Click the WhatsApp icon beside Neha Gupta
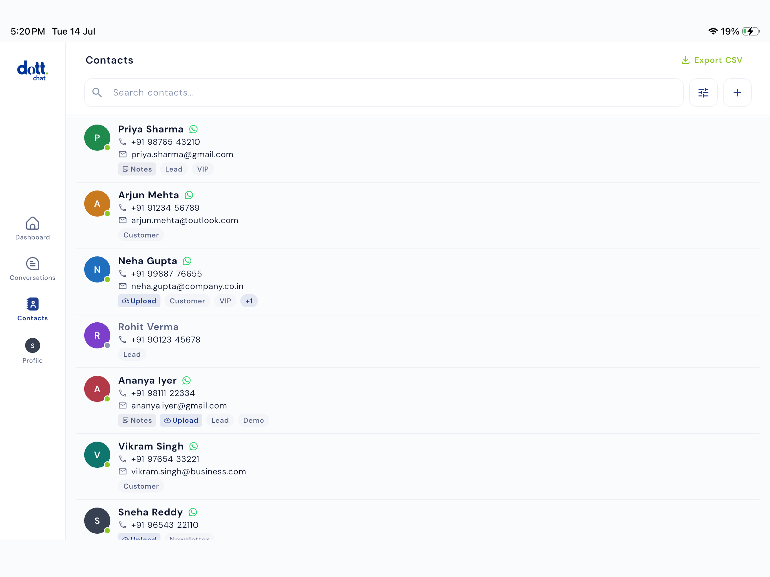Viewport: 770px width, 577px height. pos(187,261)
